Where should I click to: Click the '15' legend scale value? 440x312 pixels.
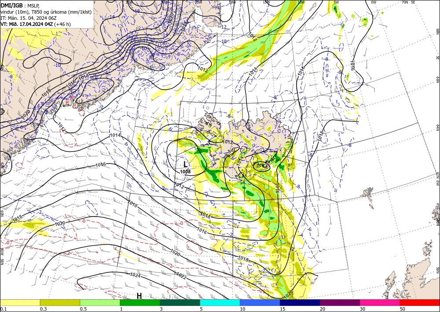click(282, 309)
